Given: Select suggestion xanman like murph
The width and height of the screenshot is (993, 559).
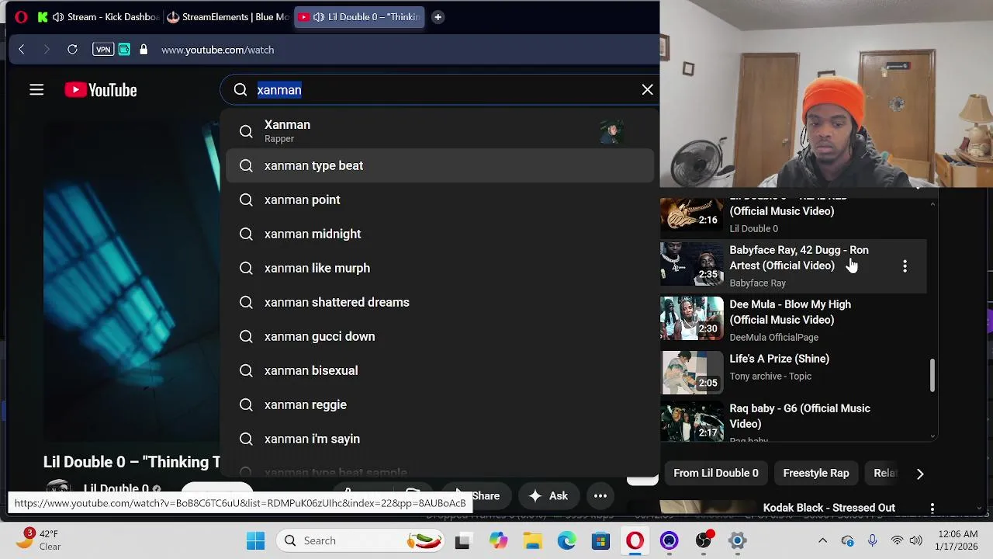Looking at the screenshot, I should pyautogui.click(x=439, y=268).
